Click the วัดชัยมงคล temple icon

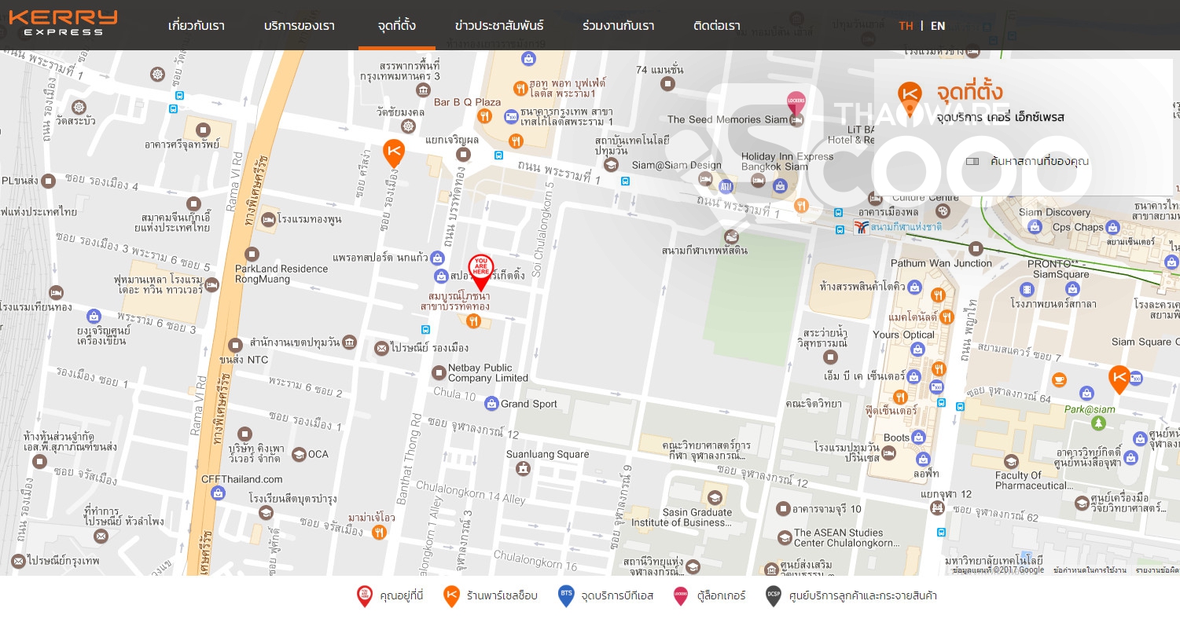click(x=407, y=126)
